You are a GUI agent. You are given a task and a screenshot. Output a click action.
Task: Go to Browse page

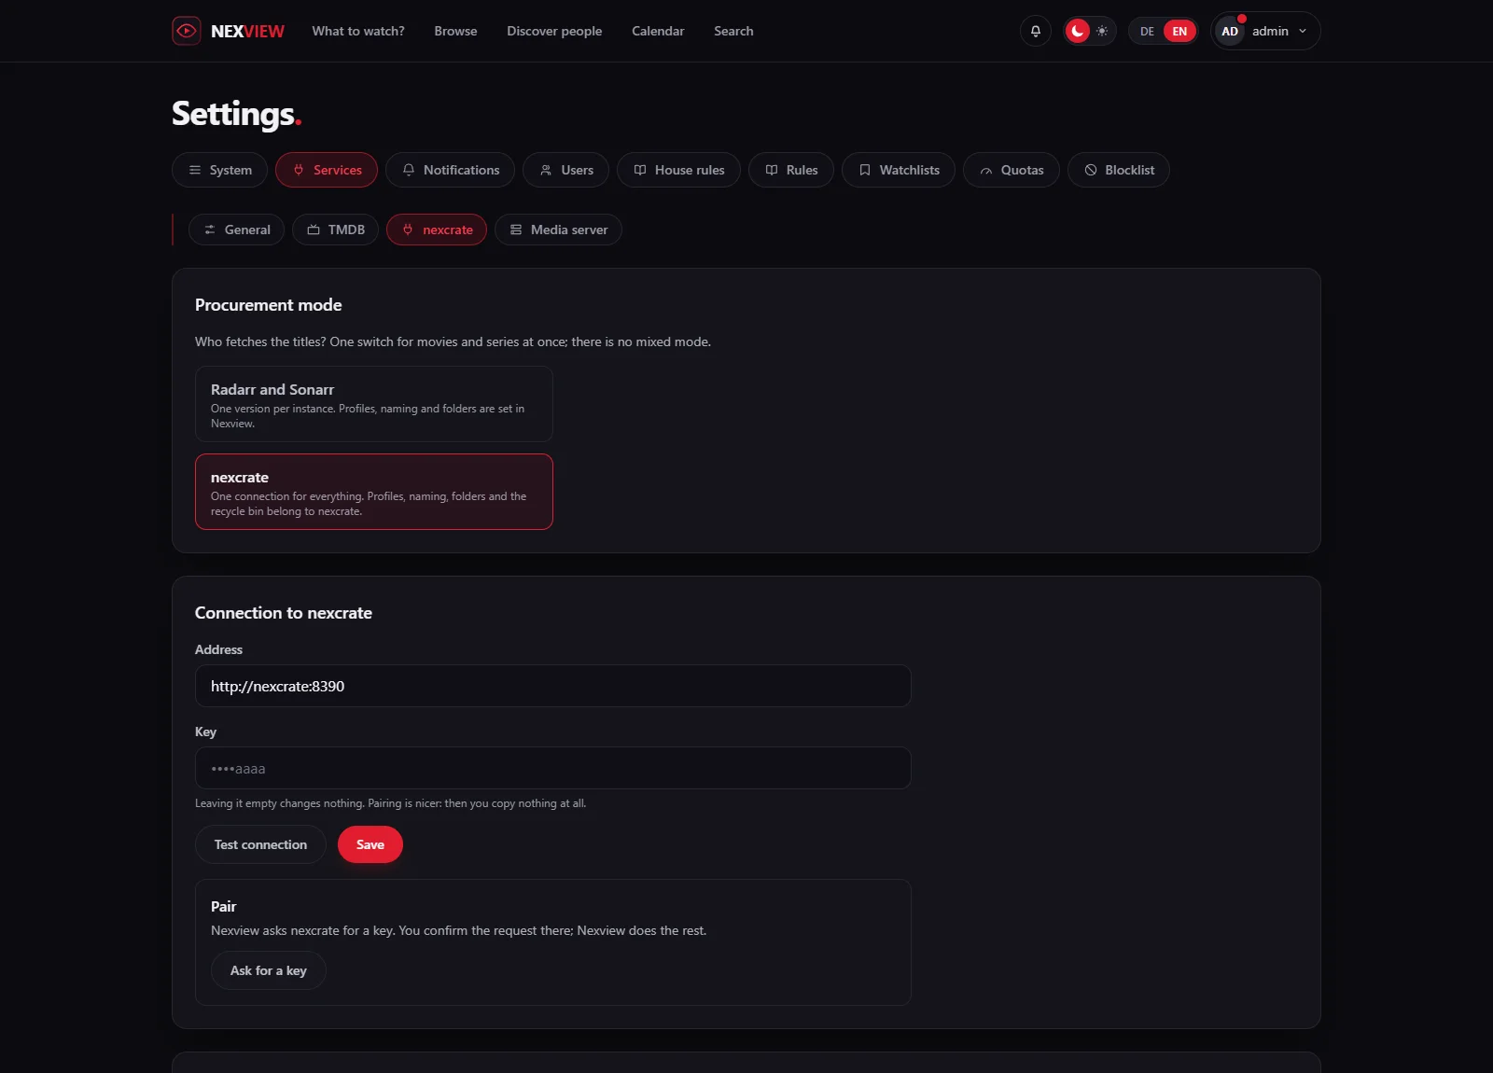coord(455,31)
